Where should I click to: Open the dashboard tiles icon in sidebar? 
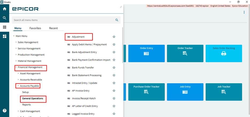5,36
